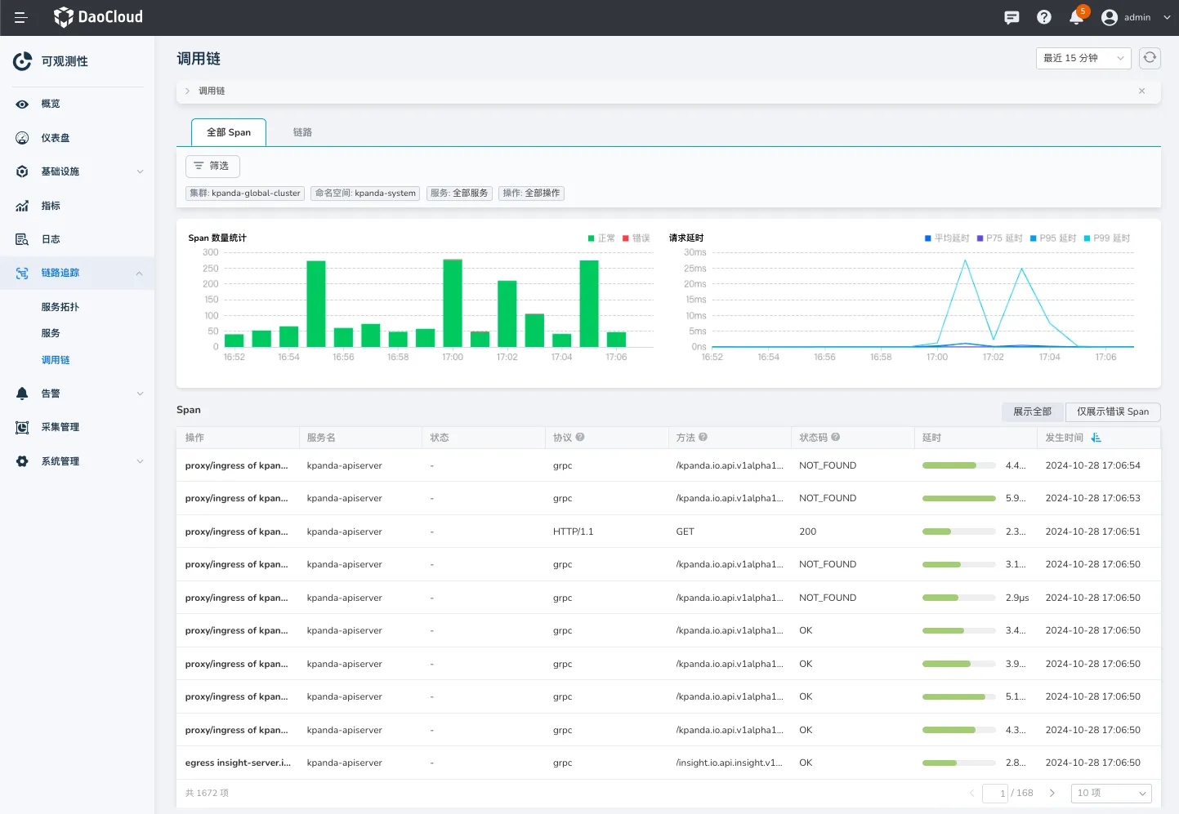Open the hamburger navigation menu
The height and width of the screenshot is (814, 1179).
(21, 17)
